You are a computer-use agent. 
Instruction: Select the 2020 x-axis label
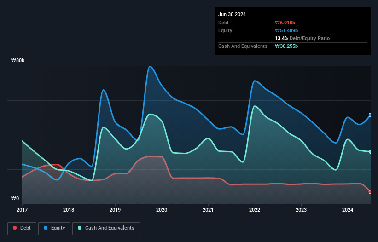click(x=162, y=210)
